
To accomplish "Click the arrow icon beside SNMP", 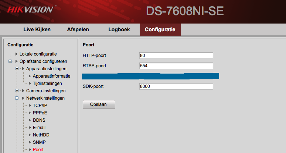I will tap(30, 142).
